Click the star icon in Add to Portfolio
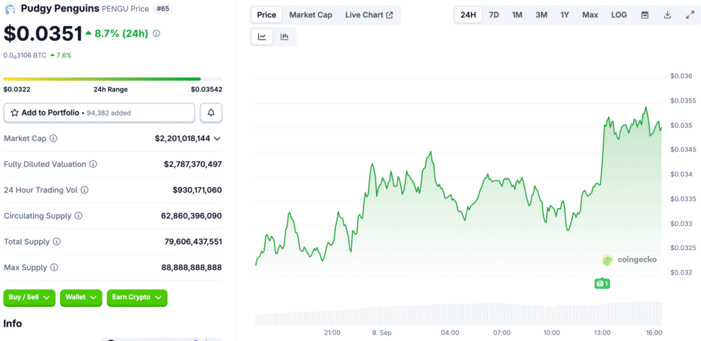This screenshot has height=341, width=701. click(x=14, y=113)
